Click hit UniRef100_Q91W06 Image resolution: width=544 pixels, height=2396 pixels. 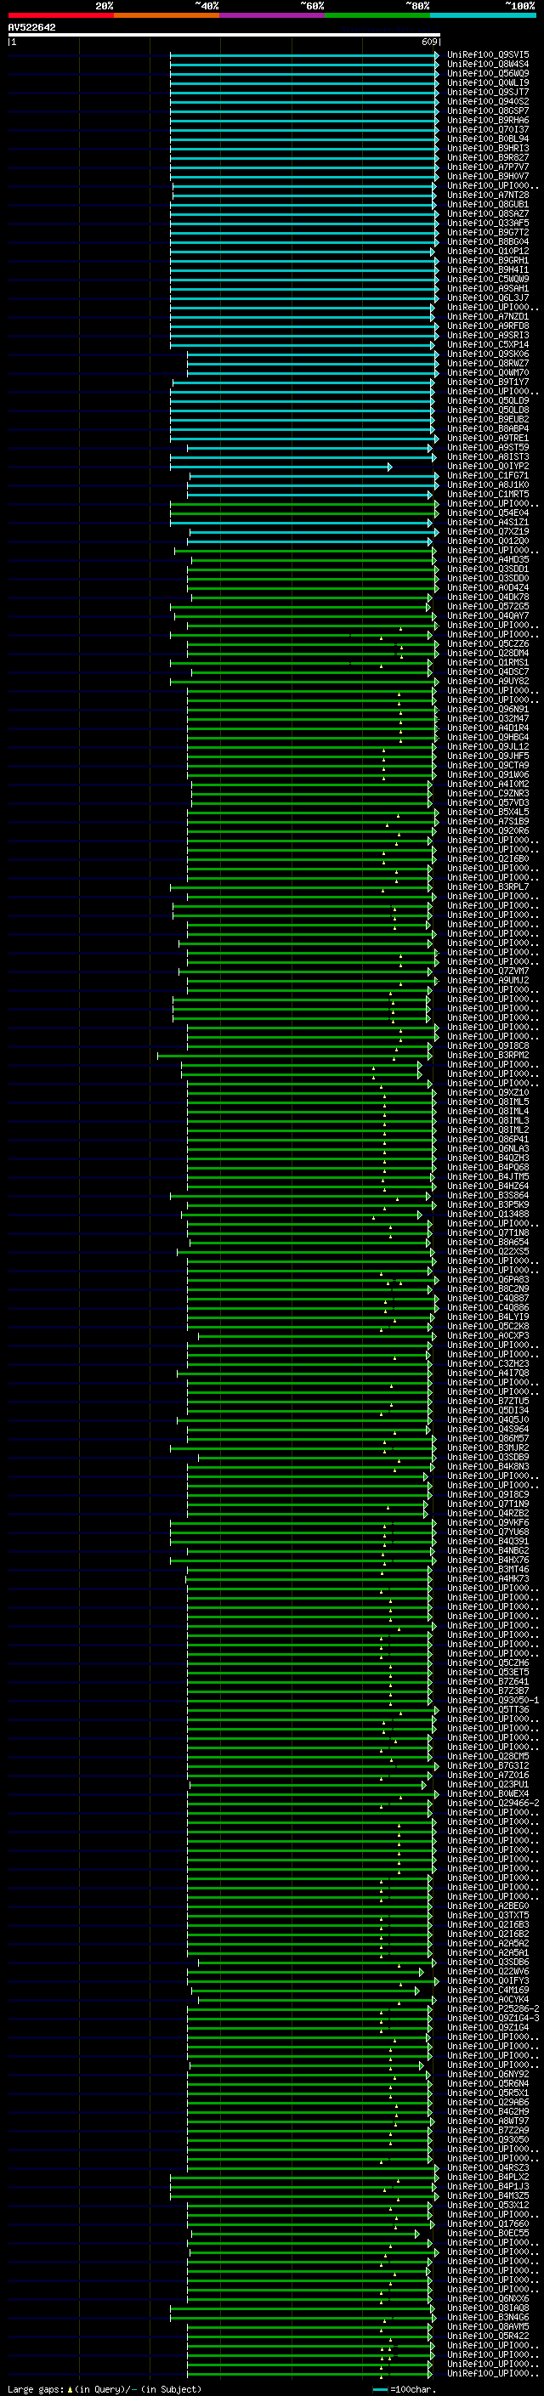tap(488, 775)
